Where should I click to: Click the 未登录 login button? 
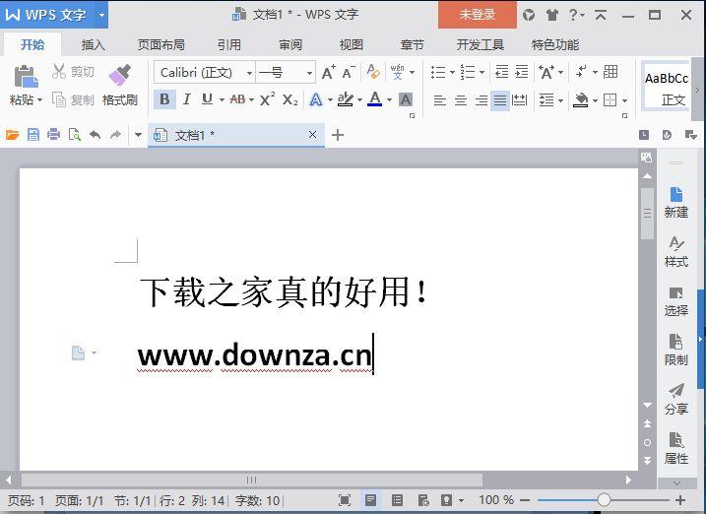tap(478, 15)
